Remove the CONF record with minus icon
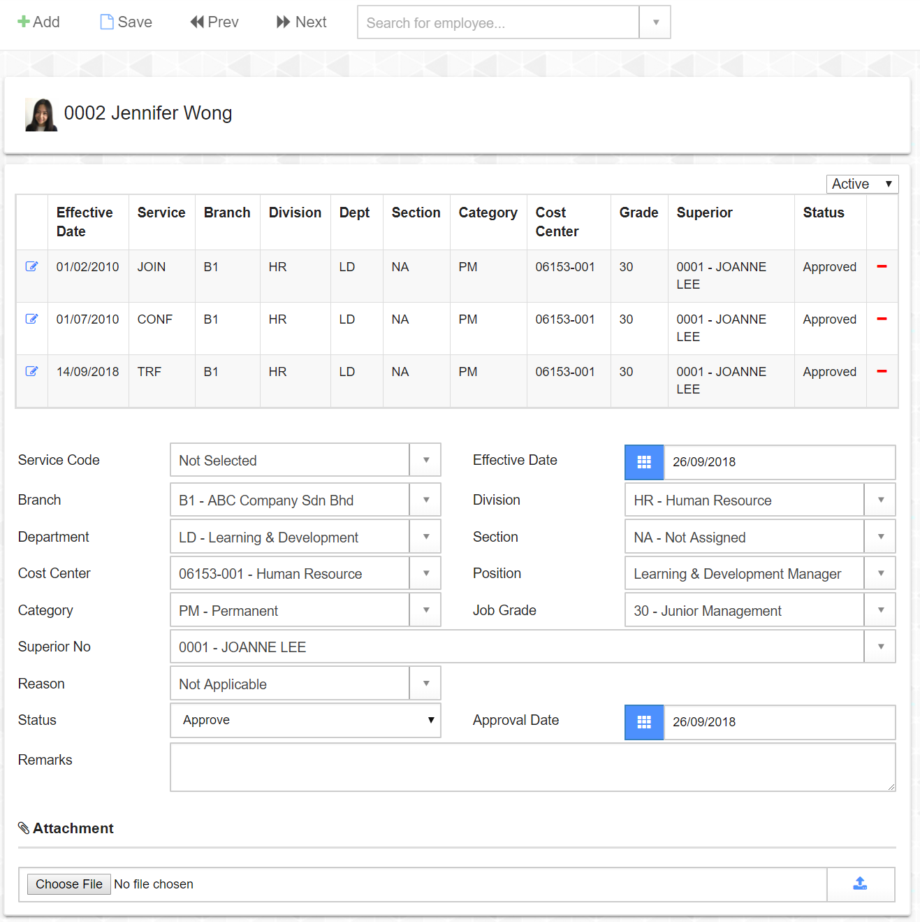920x922 pixels. point(882,319)
